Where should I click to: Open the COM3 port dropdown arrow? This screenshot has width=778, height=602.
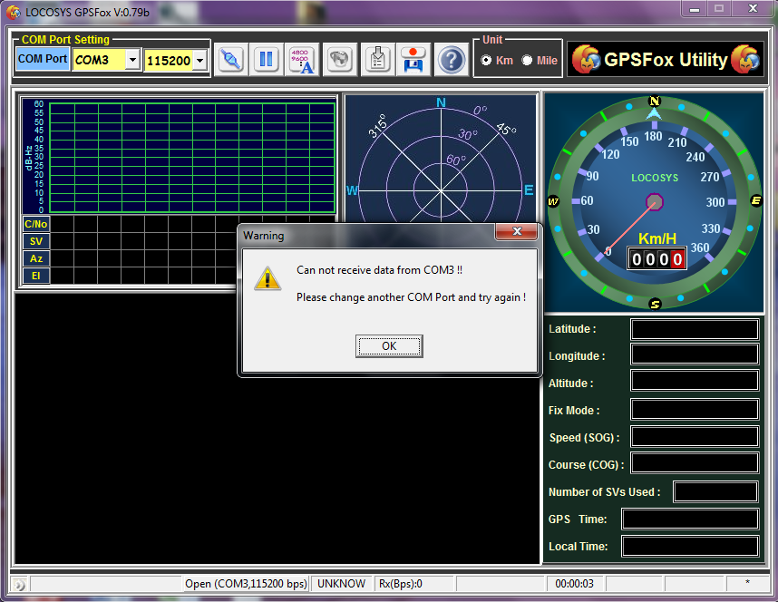132,60
